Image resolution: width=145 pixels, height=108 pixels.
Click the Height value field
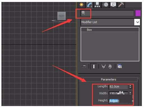pyautogui.click(x=119, y=101)
